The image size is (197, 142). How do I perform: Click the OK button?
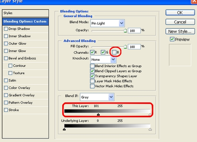(180, 13)
